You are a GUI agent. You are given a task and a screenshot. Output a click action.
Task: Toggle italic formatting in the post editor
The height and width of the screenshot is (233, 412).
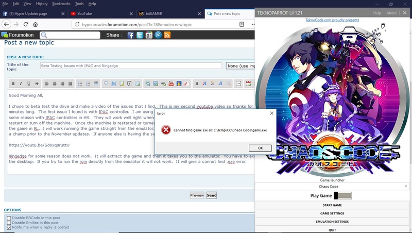click(x=21, y=84)
